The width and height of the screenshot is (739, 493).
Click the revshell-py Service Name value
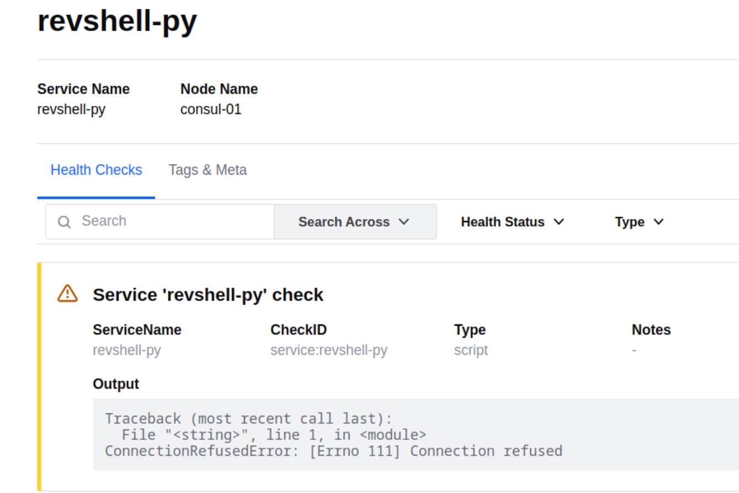click(71, 109)
